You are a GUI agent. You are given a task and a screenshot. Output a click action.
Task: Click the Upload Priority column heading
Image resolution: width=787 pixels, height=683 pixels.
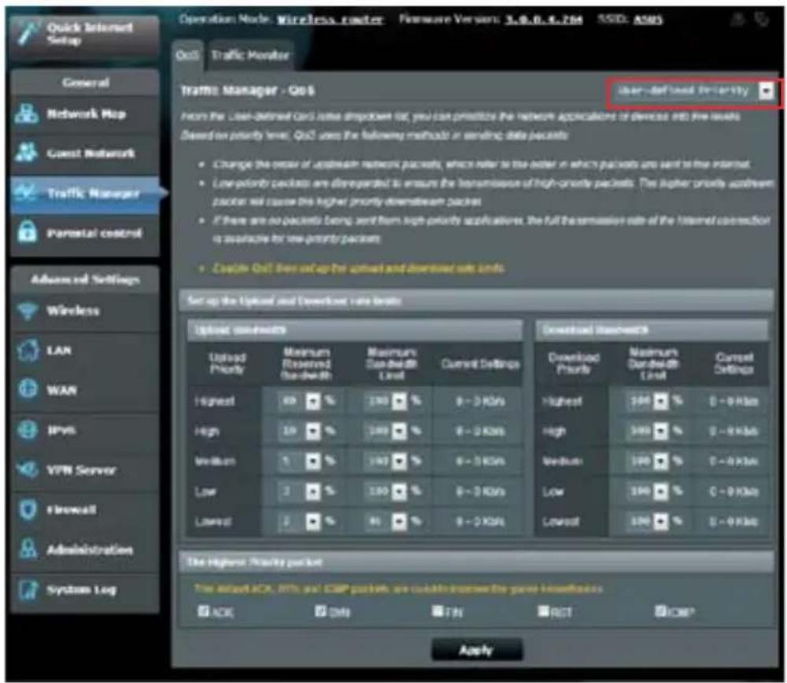click(x=227, y=364)
